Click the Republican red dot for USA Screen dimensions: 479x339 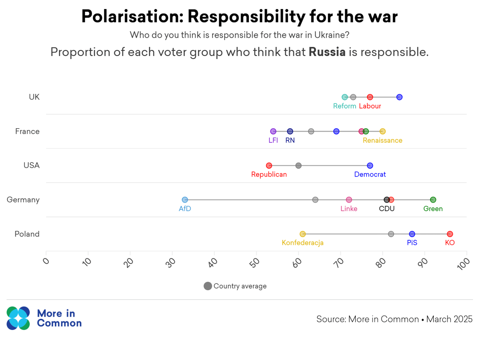[x=269, y=165]
